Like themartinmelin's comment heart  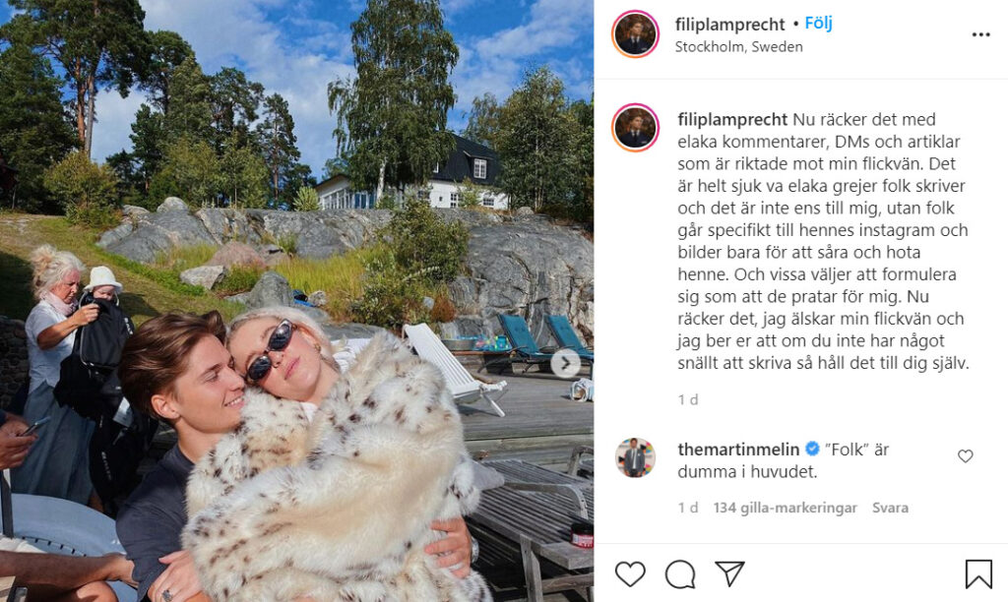click(966, 456)
